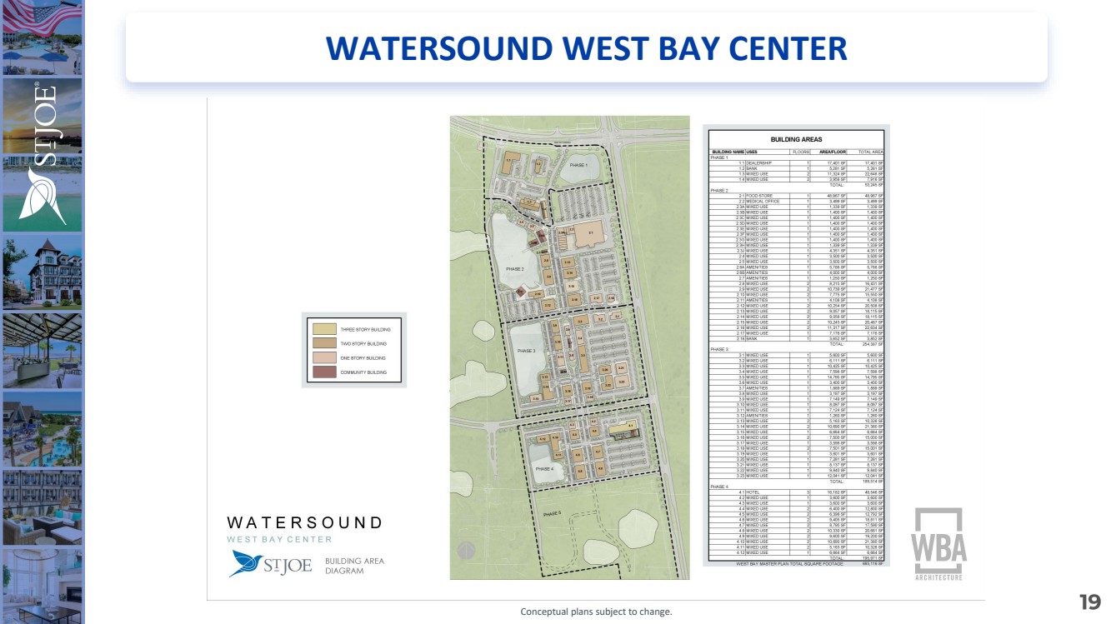Screen dimensions: 1111x624
Task: Click the "PHASE 3" label on the site map
Action: (x=525, y=351)
